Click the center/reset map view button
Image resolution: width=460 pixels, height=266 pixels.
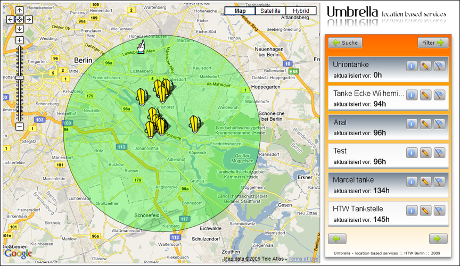(19, 20)
